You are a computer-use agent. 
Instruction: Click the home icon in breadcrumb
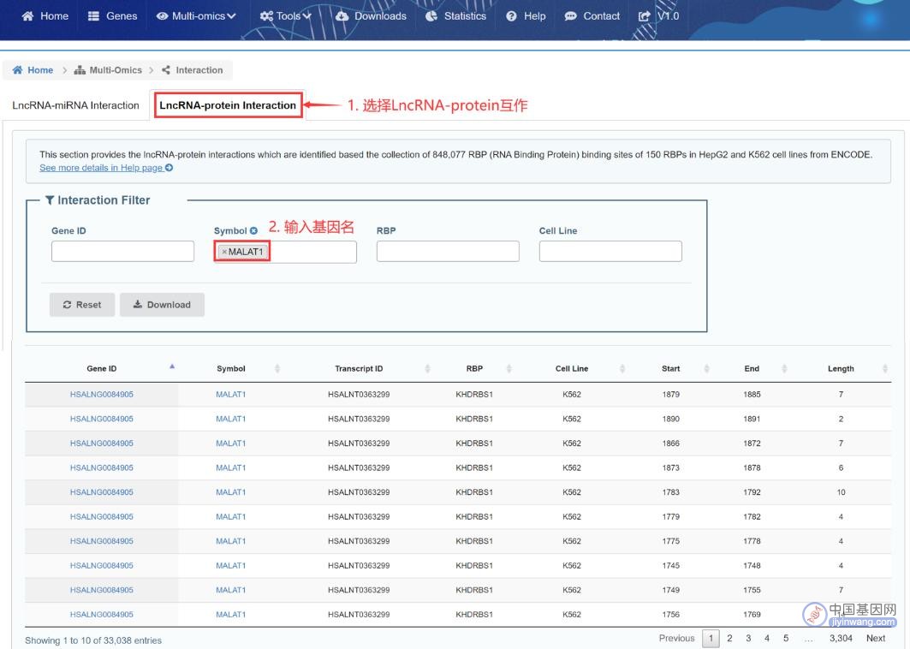pyautogui.click(x=17, y=70)
